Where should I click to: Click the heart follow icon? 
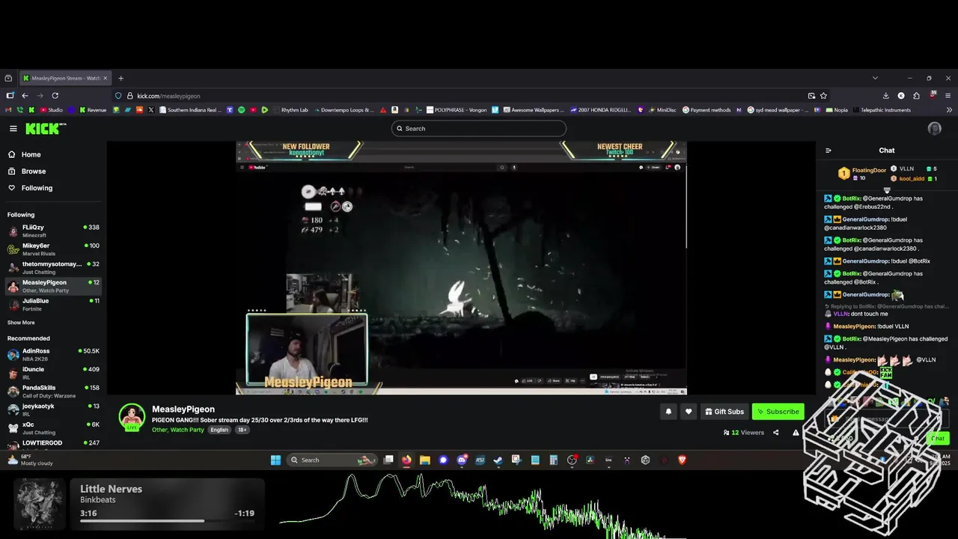coord(689,411)
